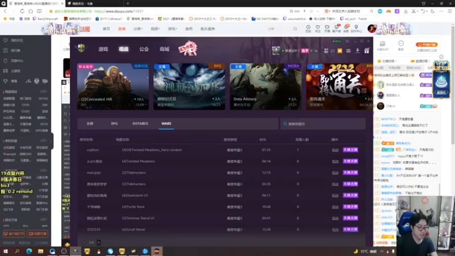Open the client hamburger menu icon
Viewport: 455px width, 256px height.
coord(347,41)
